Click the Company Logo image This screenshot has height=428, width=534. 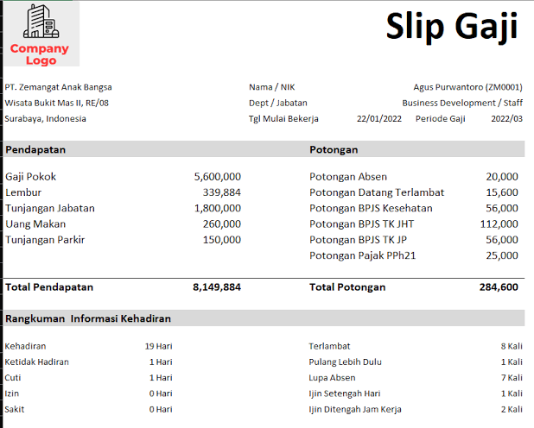tap(40, 35)
